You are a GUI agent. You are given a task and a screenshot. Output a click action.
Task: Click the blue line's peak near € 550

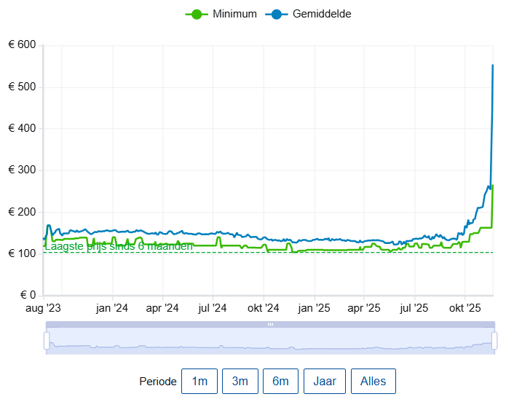(493, 66)
